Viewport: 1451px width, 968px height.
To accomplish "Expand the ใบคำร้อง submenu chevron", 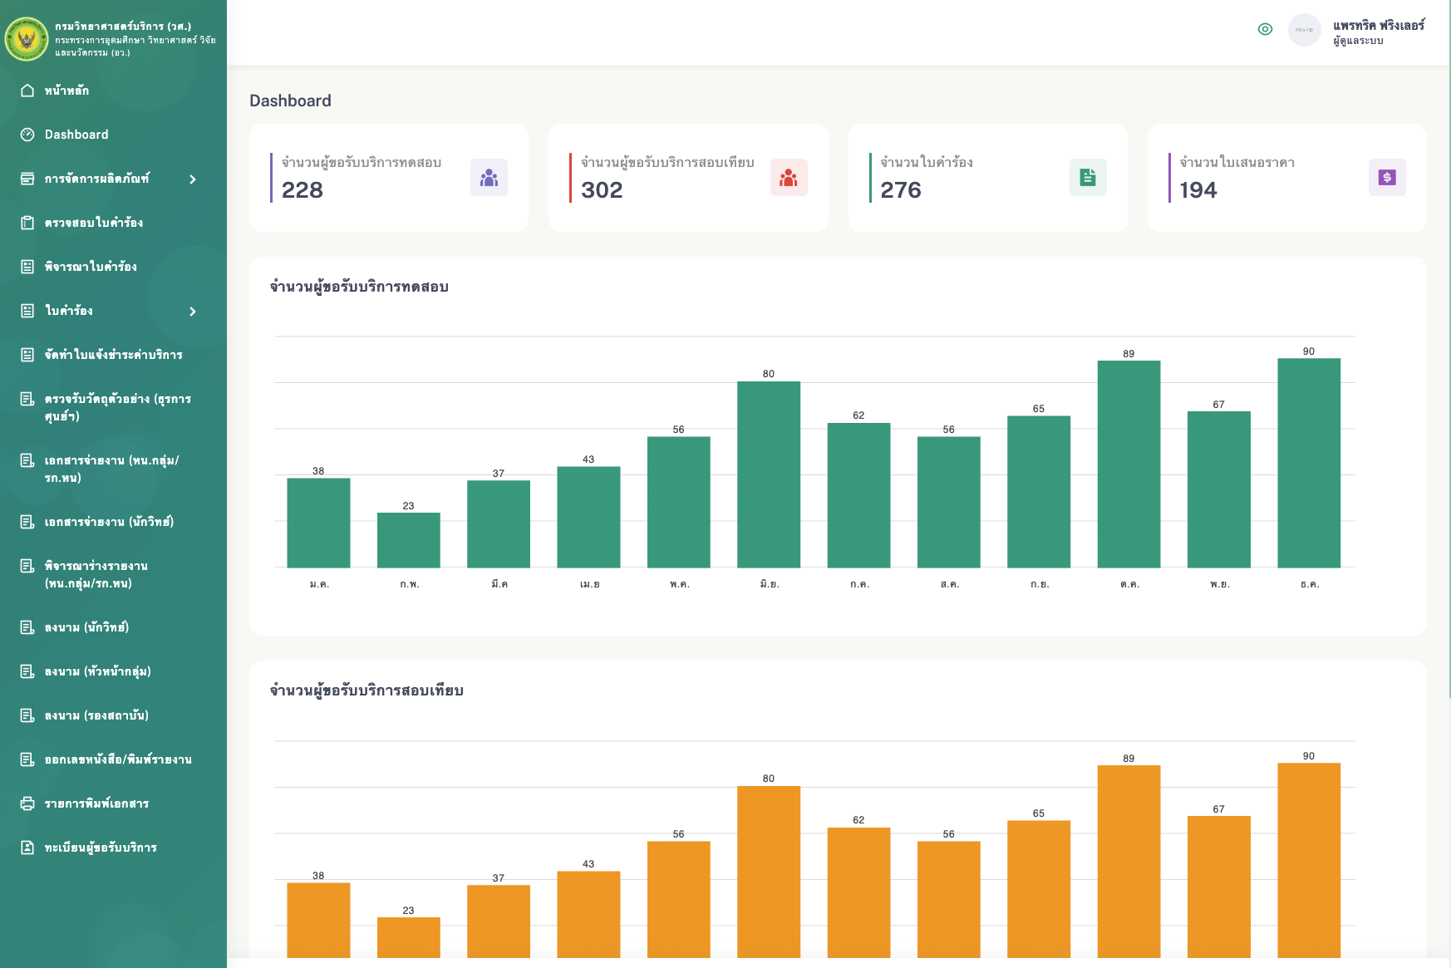I will [193, 312].
